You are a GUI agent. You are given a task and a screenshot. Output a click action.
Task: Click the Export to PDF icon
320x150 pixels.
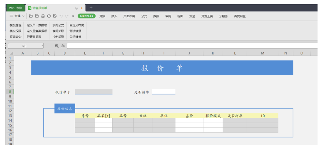(43, 16)
